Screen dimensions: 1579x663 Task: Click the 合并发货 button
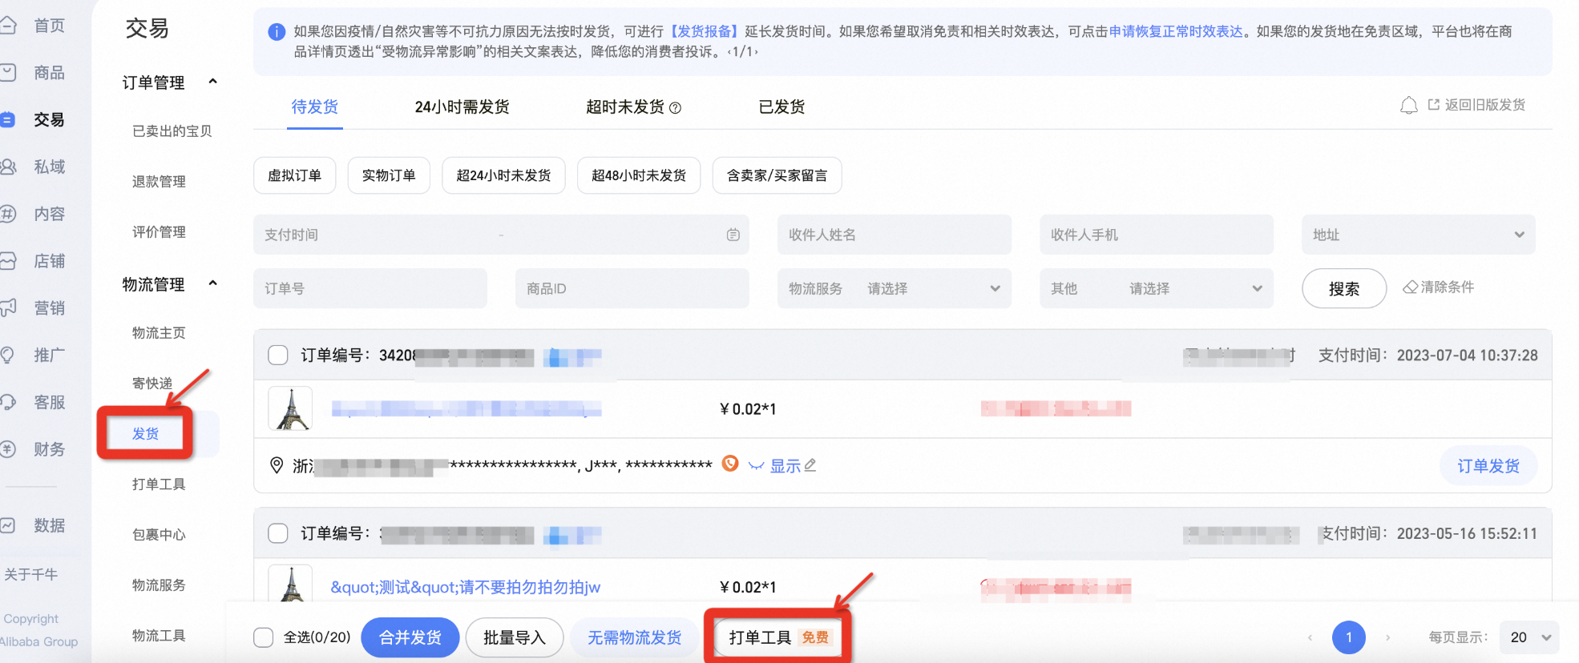pyautogui.click(x=410, y=637)
